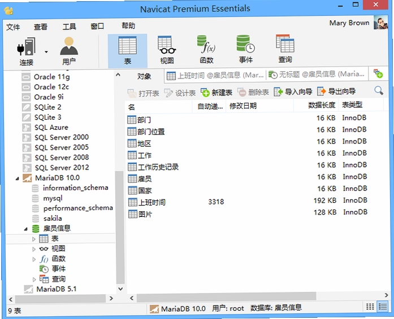Sort by the 名 column header
The height and width of the screenshot is (319, 394).
coord(158,107)
